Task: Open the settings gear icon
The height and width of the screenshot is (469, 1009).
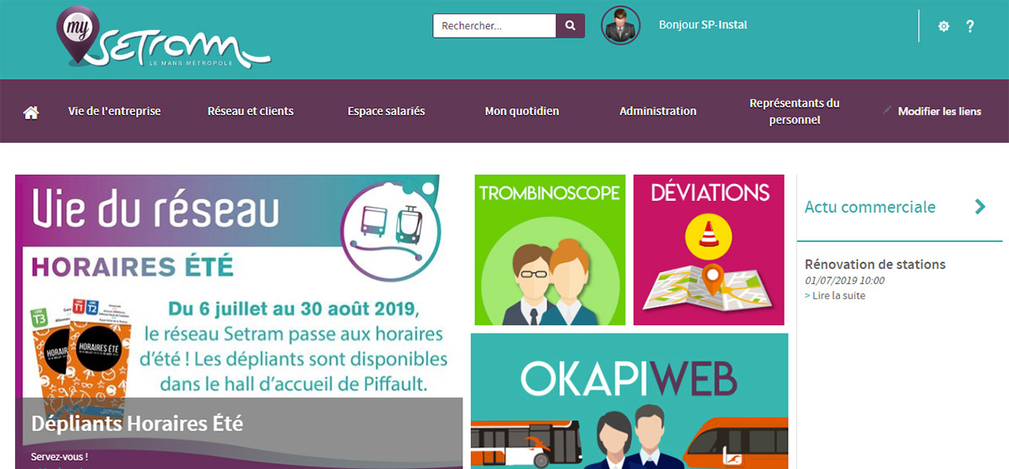Action: coord(943,27)
